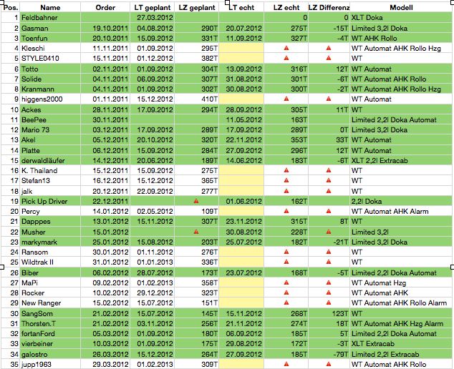Image resolution: width=454 pixels, height=369 pixels.
Task: Select Rocker's LZ Differenz warning icon
Action: [x=329, y=292]
